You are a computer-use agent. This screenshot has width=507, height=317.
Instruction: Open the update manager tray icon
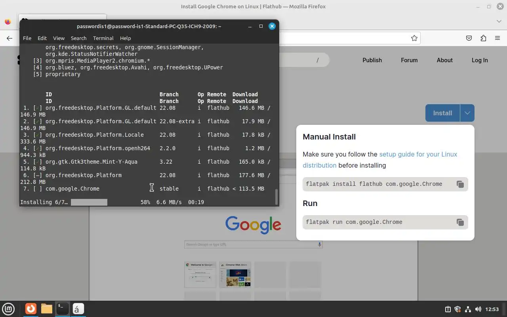[448, 309]
